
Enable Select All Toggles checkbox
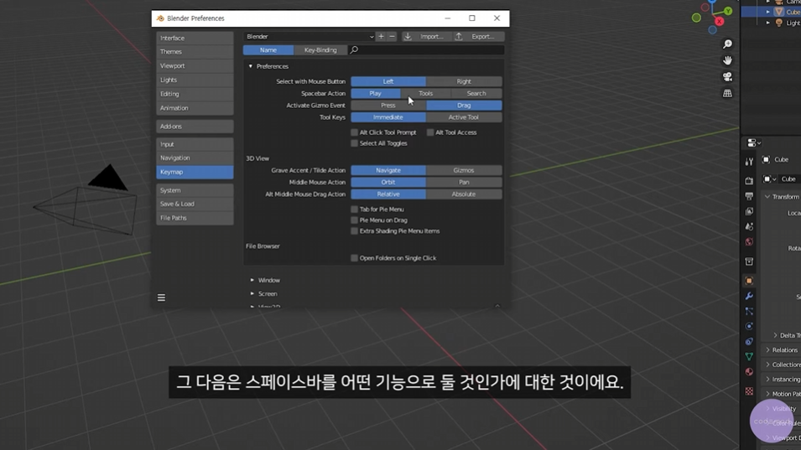[354, 143]
